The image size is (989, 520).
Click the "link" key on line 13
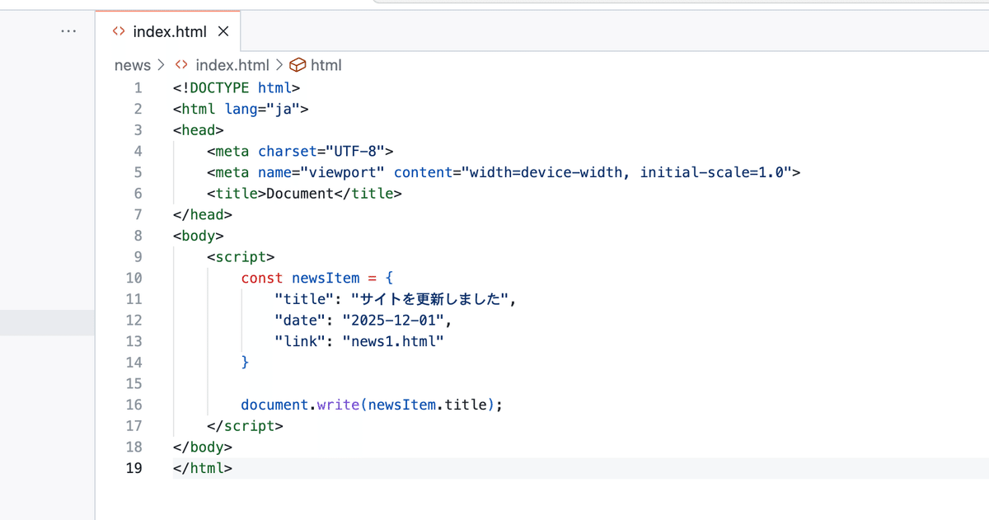coord(300,341)
